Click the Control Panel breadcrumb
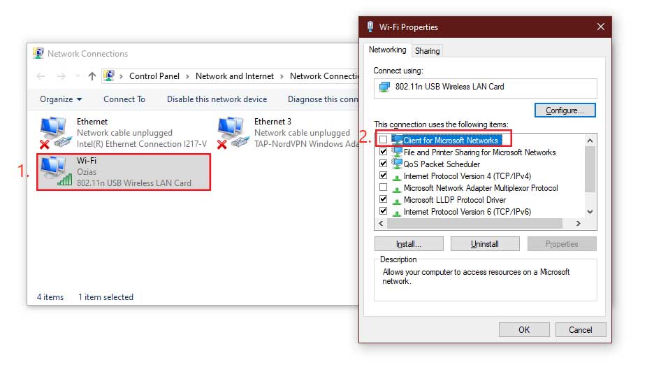The image size is (654, 365). point(154,76)
